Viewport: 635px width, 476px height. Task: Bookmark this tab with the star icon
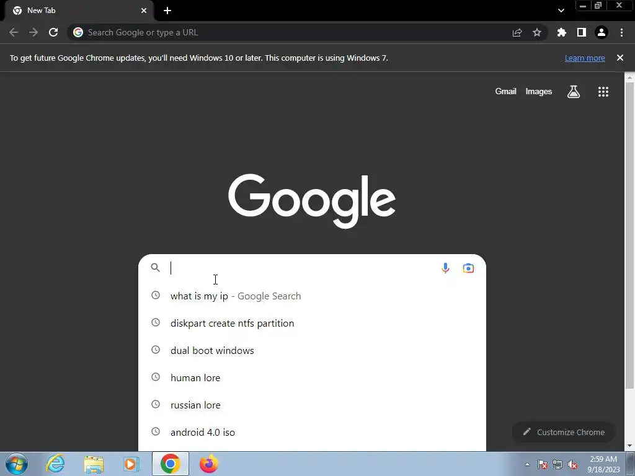pos(537,32)
